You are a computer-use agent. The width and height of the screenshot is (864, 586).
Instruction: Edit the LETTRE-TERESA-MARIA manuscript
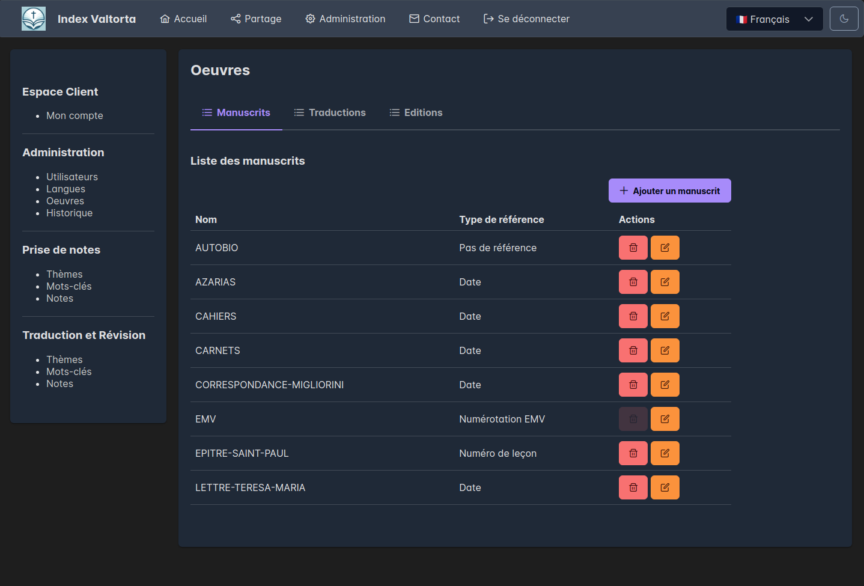[x=665, y=487]
